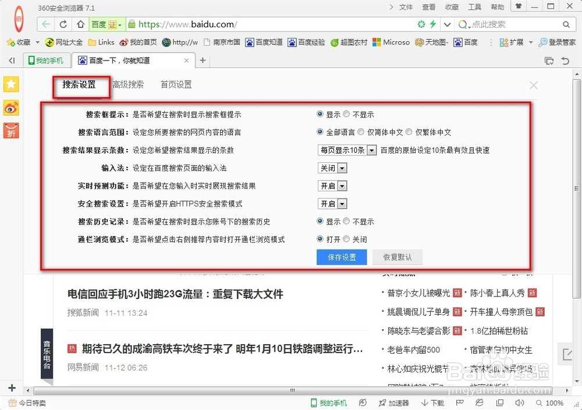Click 我的手机 in the status bar
The height and width of the screenshot is (410, 582).
[x=328, y=403]
